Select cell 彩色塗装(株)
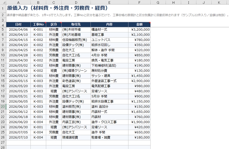 [76, 81]
